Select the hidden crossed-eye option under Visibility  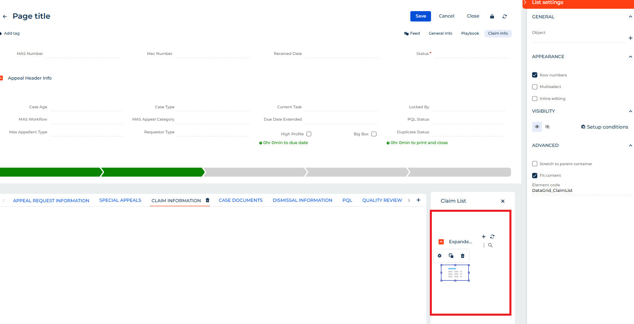[547, 127]
